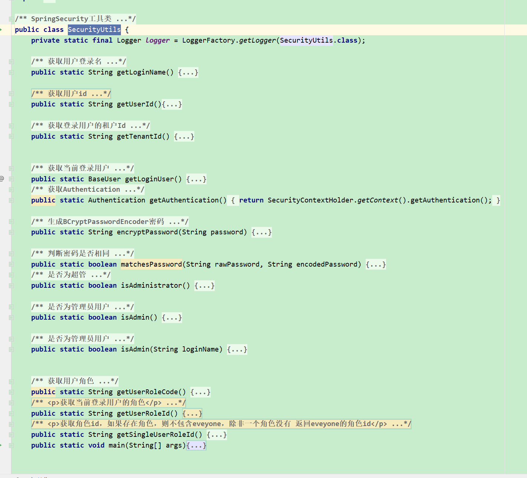This screenshot has height=478, width=527.
Task: Click the isAdmin(String loginName) method name
Action: pyautogui.click(x=135, y=349)
